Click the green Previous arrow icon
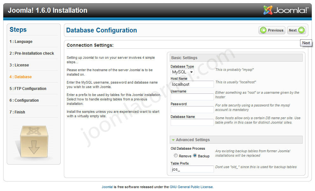The height and width of the screenshot is (191, 315). point(263,30)
